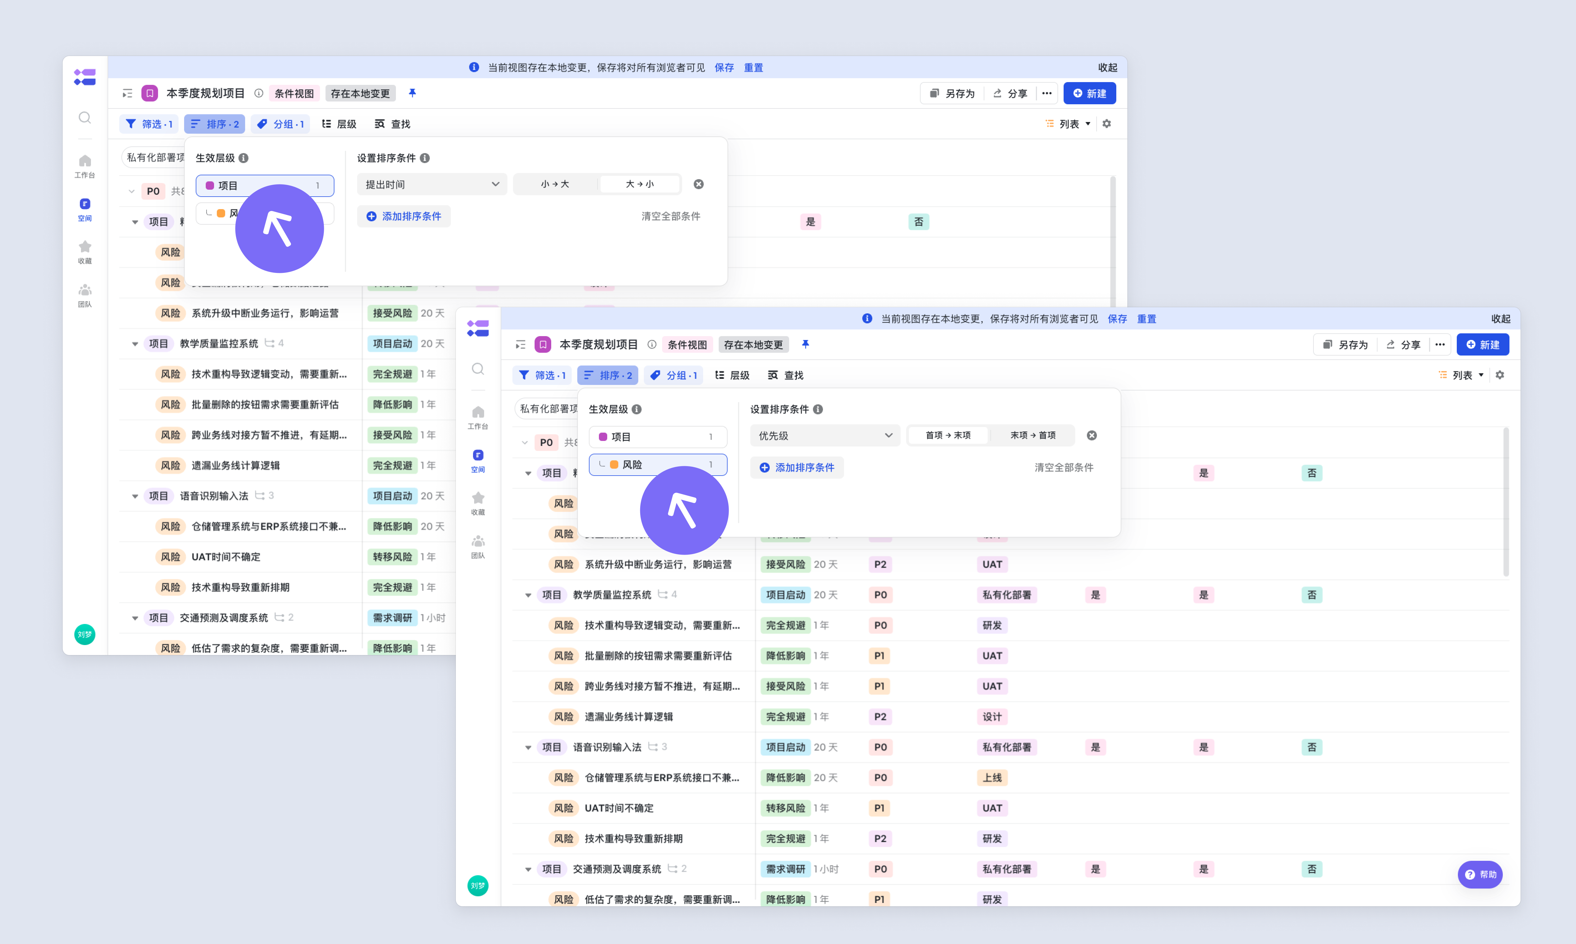Click the row '遗漏业务线计算逻辑' in the front window
Screen dimensions: 1576x944
[1011, 717]
